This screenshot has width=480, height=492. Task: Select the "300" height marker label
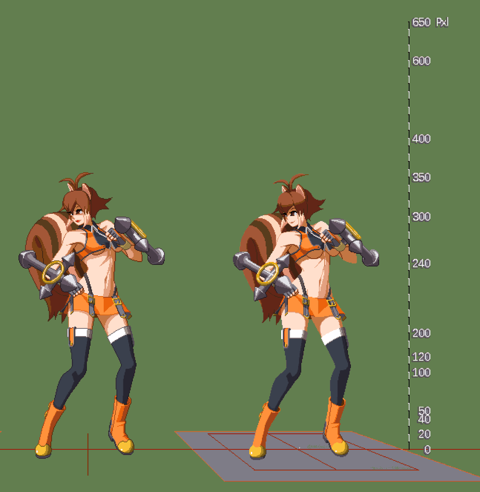pos(421,216)
